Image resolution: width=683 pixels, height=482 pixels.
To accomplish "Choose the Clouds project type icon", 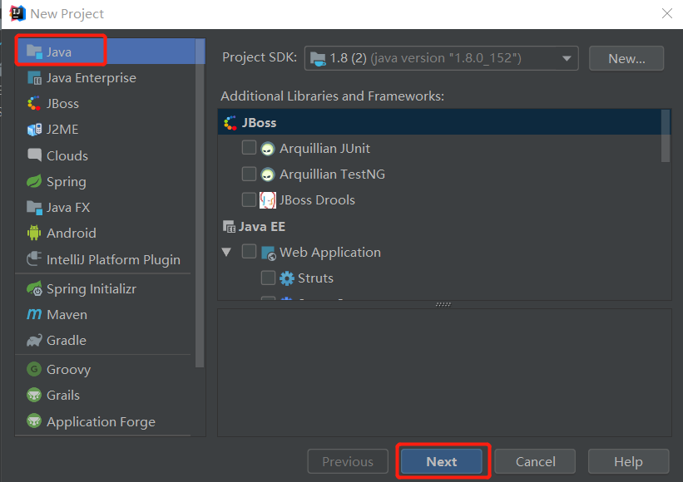I will pos(34,155).
